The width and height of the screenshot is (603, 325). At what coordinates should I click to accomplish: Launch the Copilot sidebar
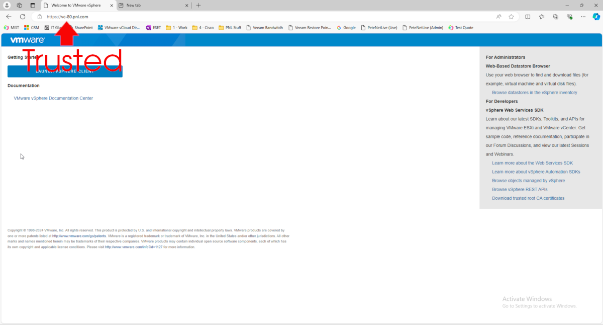point(596,17)
